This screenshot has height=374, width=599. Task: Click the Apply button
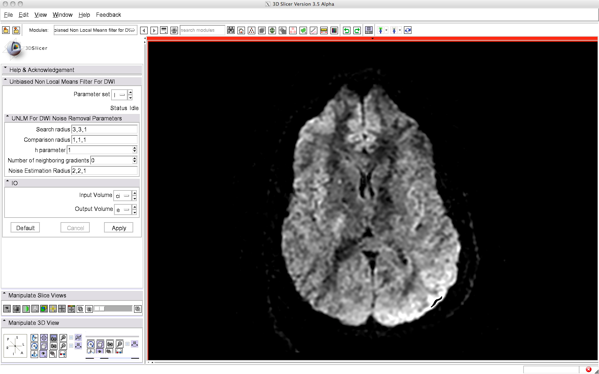[119, 228]
